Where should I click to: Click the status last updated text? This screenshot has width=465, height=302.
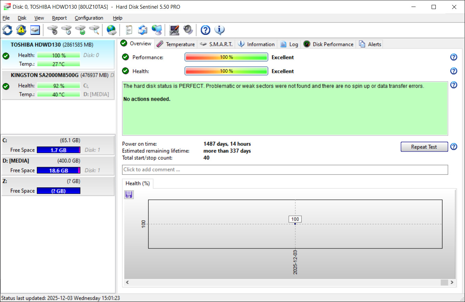coord(61,298)
